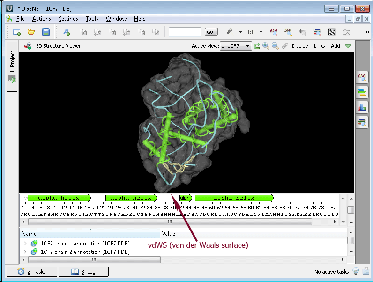373x282 pixels.
Task: Click the dotplot hatched-square toolbar icon
Action: point(332,32)
